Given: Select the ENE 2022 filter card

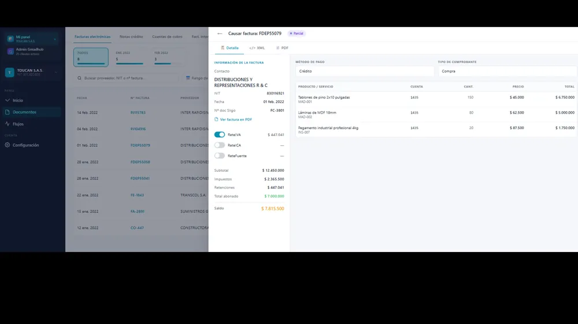Looking at the screenshot, I should pos(129,58).
